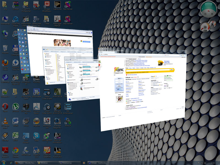Viewport: 220px width, 165px height.
Task: Select the Компьютер explorer window in Flip 3D
Action: (83, 79)
